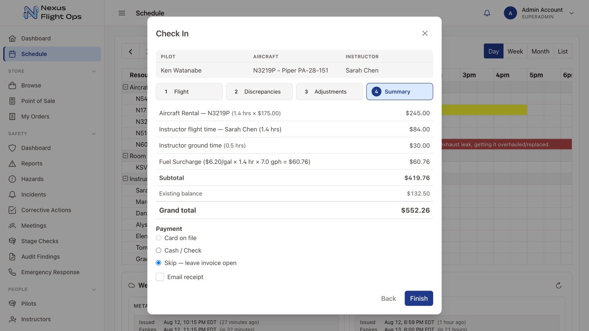Viewport: 589px width, 331px height.
Task: Go to previous day arrow
Action: pos(130,51)
